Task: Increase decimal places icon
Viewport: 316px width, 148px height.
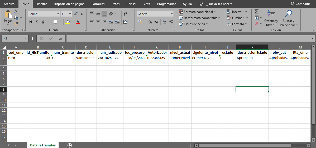Action: (x=164, y=22)
